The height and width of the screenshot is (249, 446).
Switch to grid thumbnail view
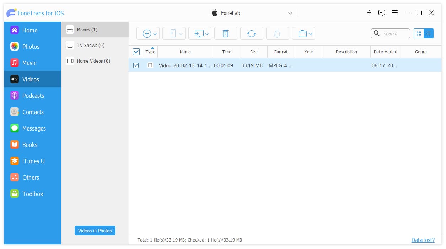click(419, 33)
